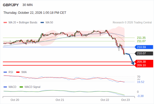Click the MACD Signal legend color swatch
Image resolution: width=154 pixels, height=104 pixels.
coord(21,87)
